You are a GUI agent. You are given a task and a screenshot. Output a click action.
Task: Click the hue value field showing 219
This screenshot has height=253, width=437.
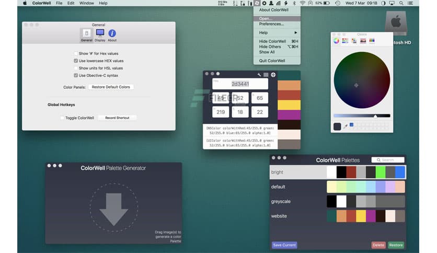[x=221, y=112]
